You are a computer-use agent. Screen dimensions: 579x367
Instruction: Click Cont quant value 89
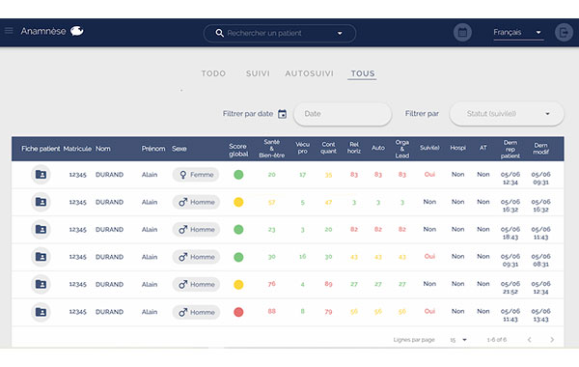[x=328, y=284]
